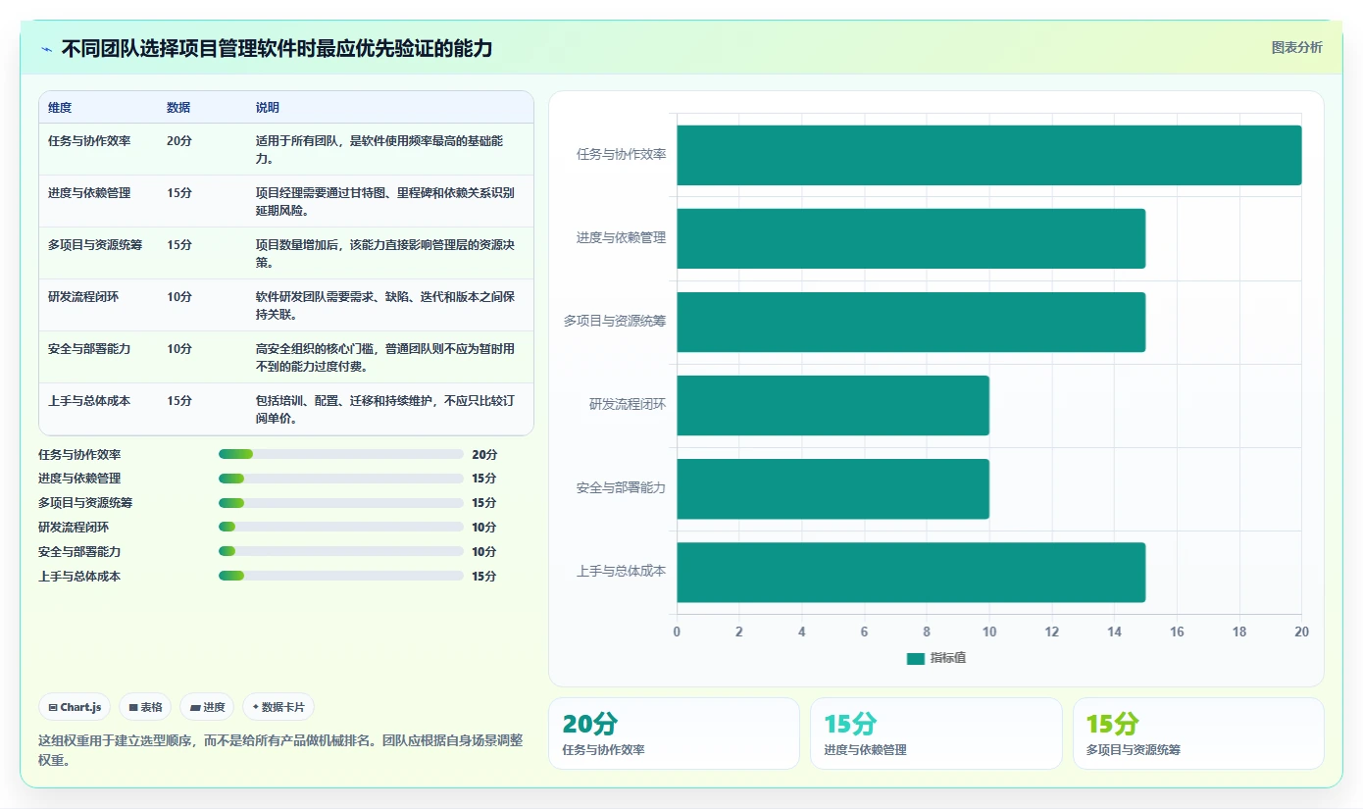Click the 进度与依赖管理 progress bar
Image resolution: width=1363 pixels, height=809 pixels.
point(341,479)
